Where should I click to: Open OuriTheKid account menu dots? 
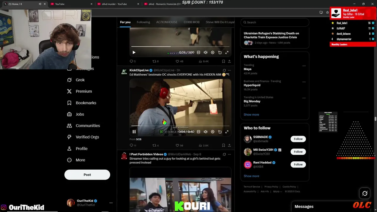[x=111, y=203]
